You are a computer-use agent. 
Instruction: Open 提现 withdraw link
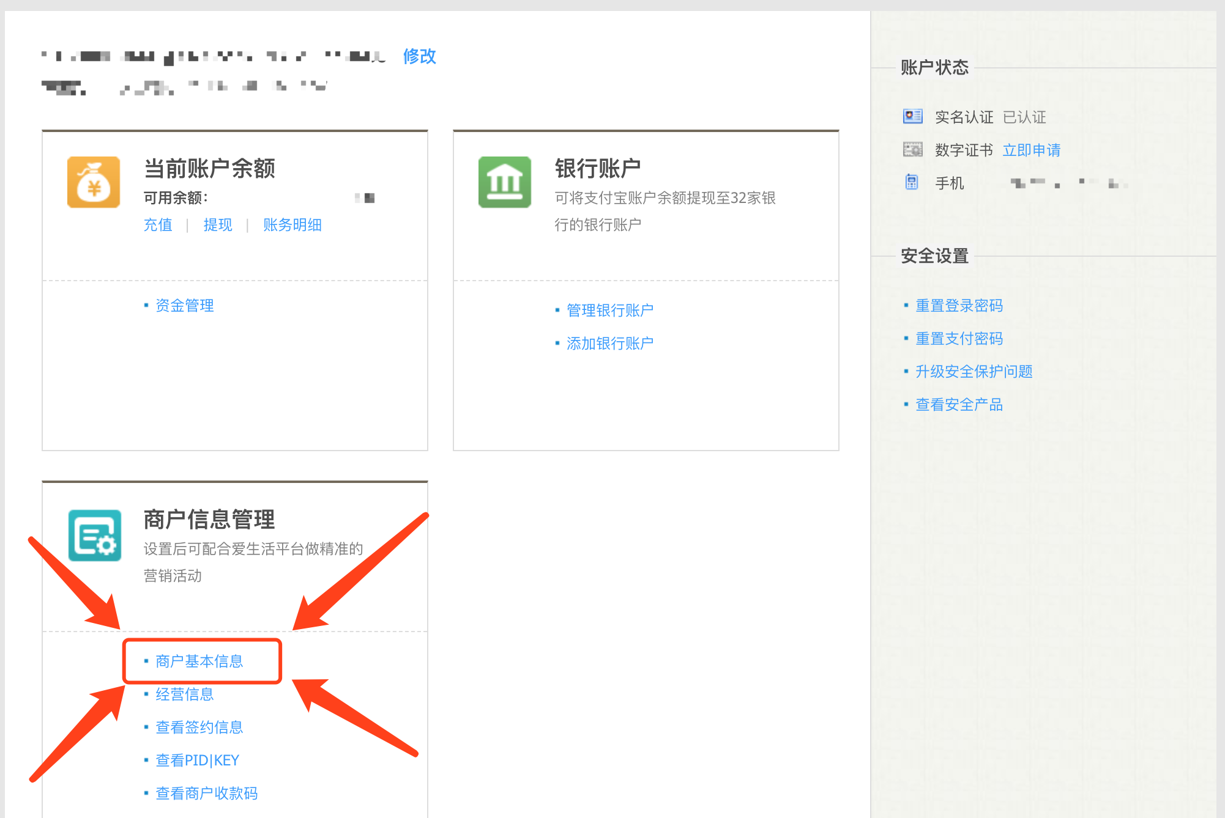coord(218,225)
